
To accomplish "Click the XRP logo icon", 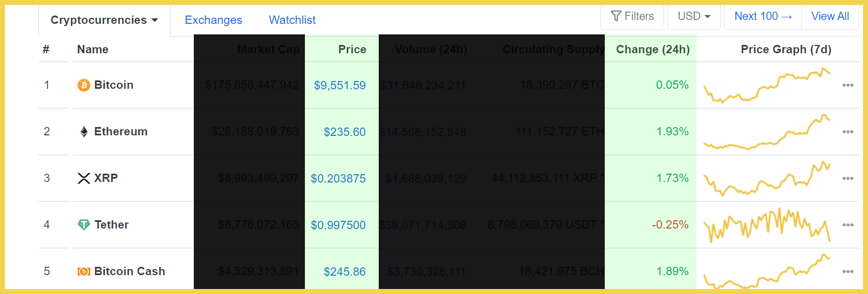I will click(83, 178).
